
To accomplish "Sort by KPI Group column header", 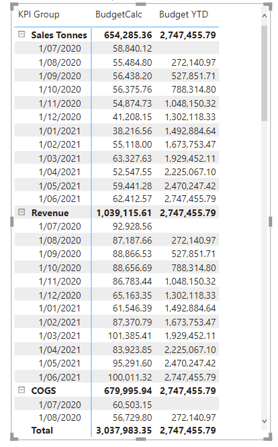I will 39,14.
